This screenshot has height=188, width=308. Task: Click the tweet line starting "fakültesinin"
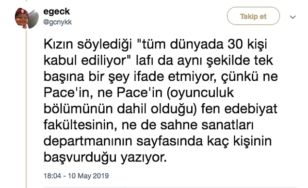point(148,125)
